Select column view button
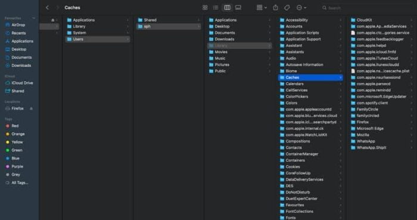 point(227,8)
